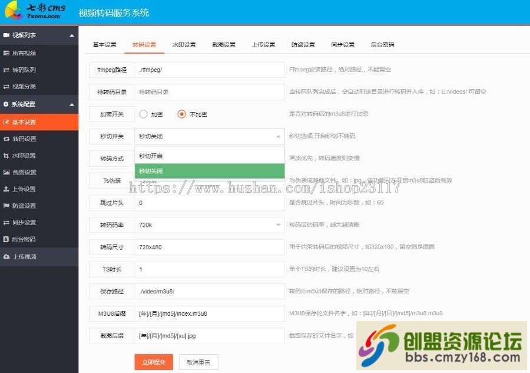The width and height of the screenshot is (530, 373).
Task: Open 视频分类 in the sidebar
Action: coord(39,87)
